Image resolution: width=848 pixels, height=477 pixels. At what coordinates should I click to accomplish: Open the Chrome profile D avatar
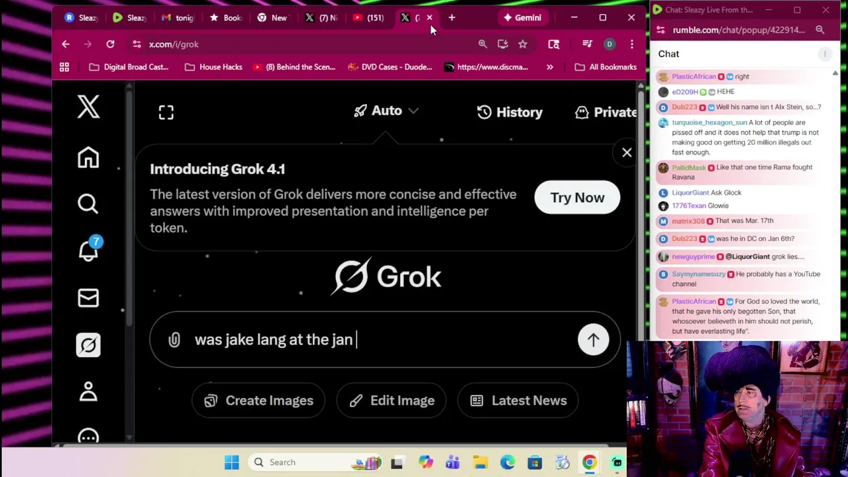609,44
